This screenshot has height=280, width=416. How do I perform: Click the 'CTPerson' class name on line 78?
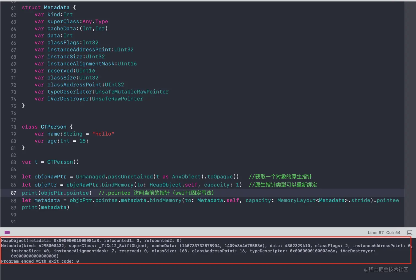pyautogui.click(x=54, y=127)
